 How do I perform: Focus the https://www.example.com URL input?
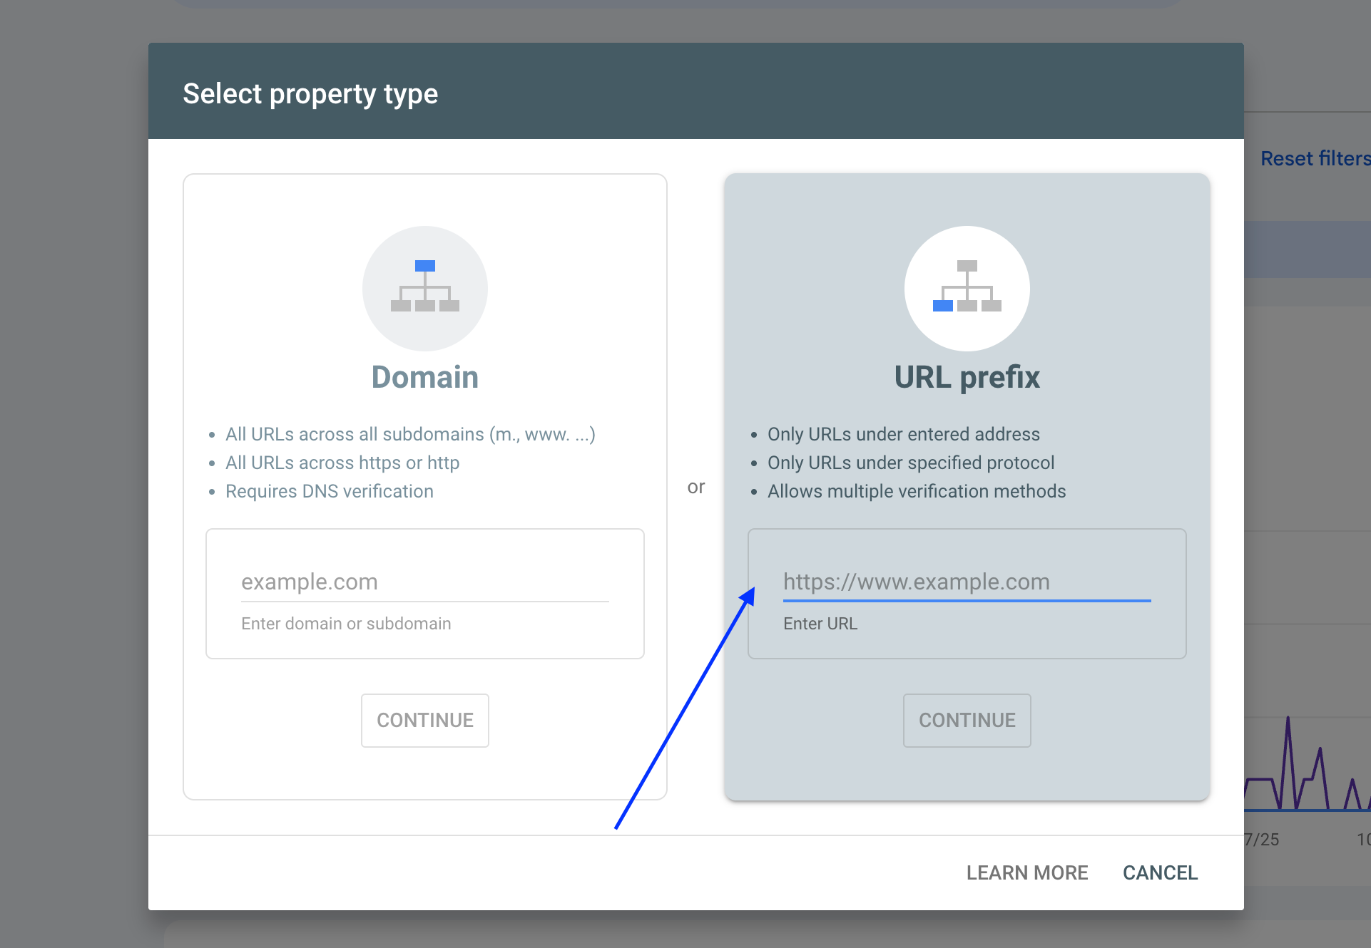coord(967,582)
